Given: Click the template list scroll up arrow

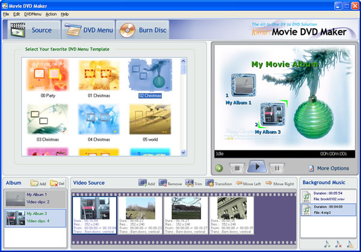Looking at the screenshot, I should pyautogui.click(x=184, y=61).
